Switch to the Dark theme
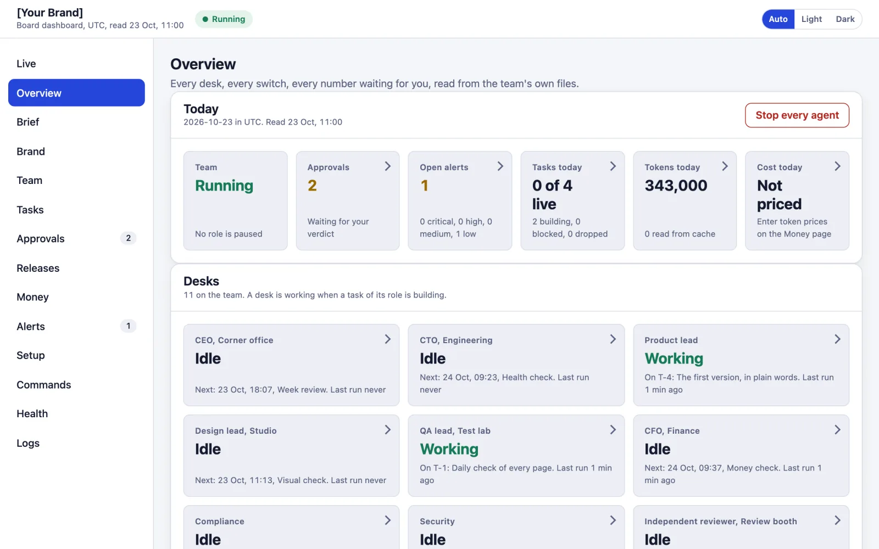Image resolution: width=879 pixels, height=549 pixels. coord(845,19)
